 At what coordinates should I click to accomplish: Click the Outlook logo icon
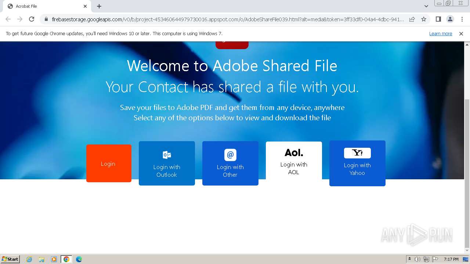click(x=167, y=155)
